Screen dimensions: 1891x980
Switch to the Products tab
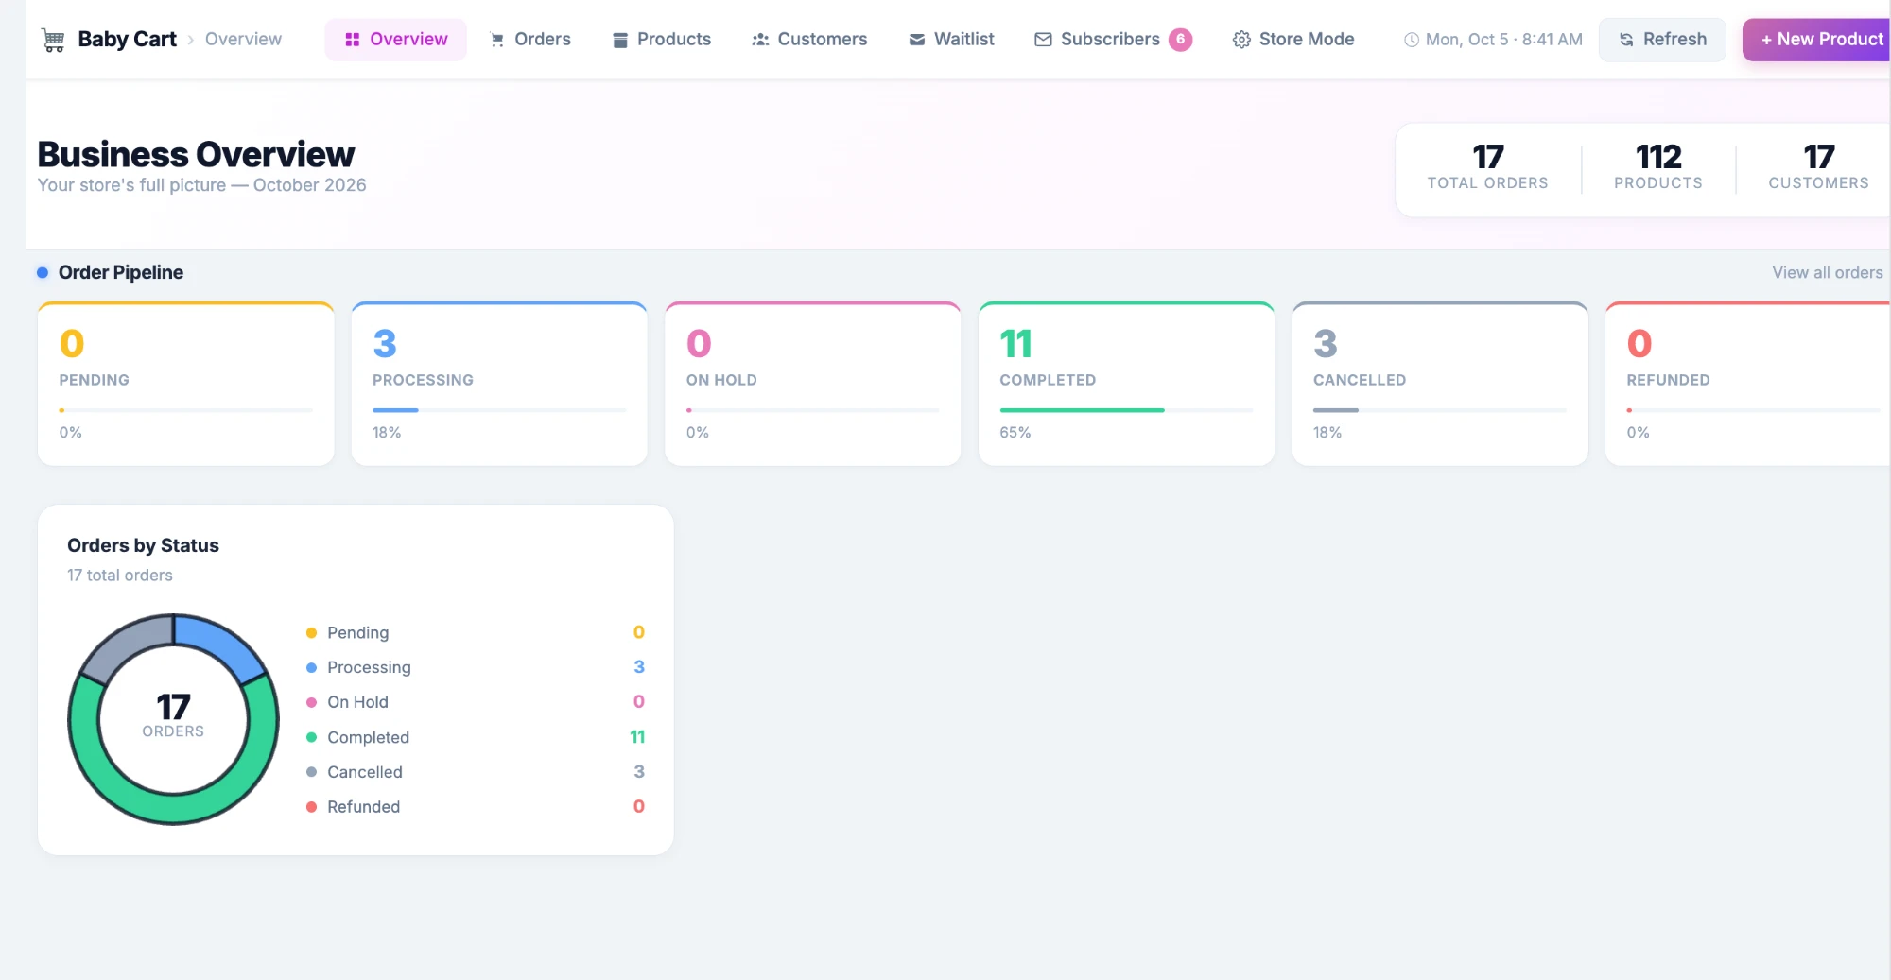[662, 40]
